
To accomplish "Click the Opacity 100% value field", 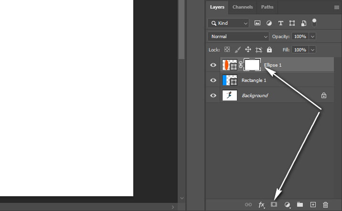I will tap(300, 36).
